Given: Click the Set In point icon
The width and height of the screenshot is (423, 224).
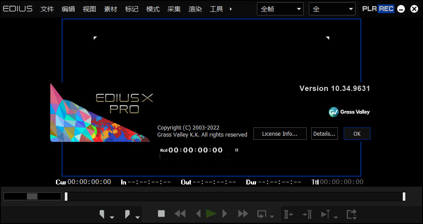Looking at the screenshot, I should point(102,214).
